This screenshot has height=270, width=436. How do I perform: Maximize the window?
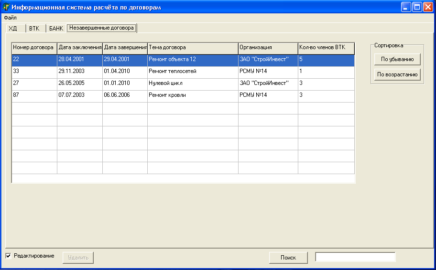click(417, 7)
